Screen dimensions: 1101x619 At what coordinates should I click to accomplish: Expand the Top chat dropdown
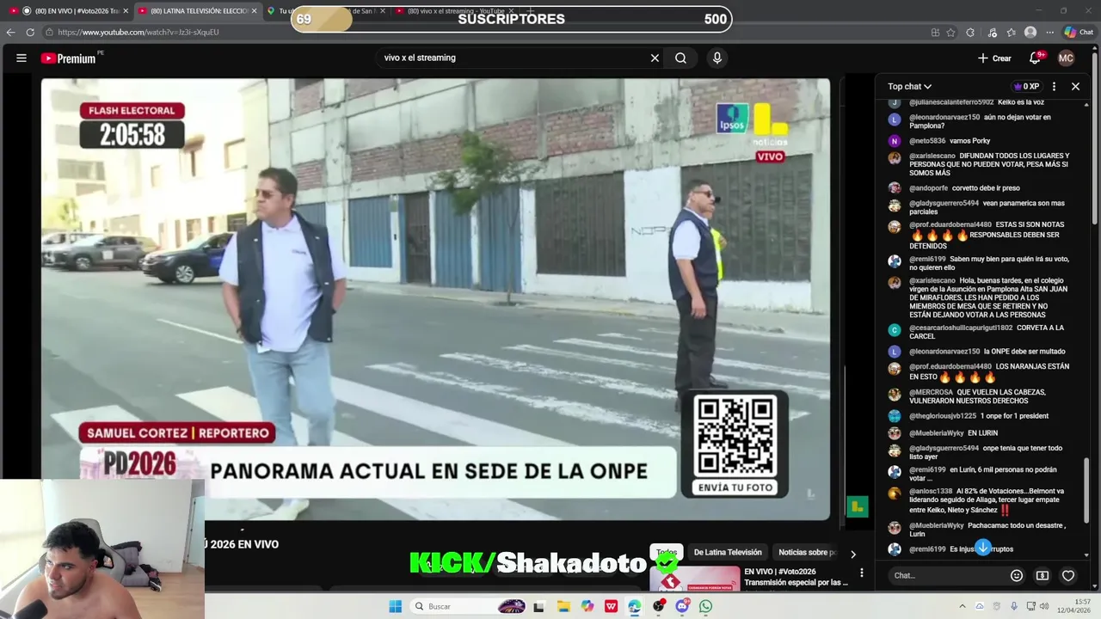coord(909,86)
